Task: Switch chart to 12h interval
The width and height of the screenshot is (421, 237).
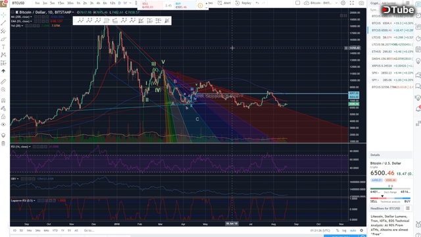Action: [x=112, y=3]
